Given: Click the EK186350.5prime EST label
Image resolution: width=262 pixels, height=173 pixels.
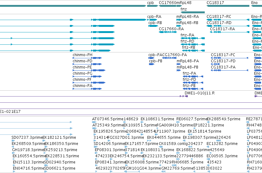Looking at the screenshot, I should point(61,144).
